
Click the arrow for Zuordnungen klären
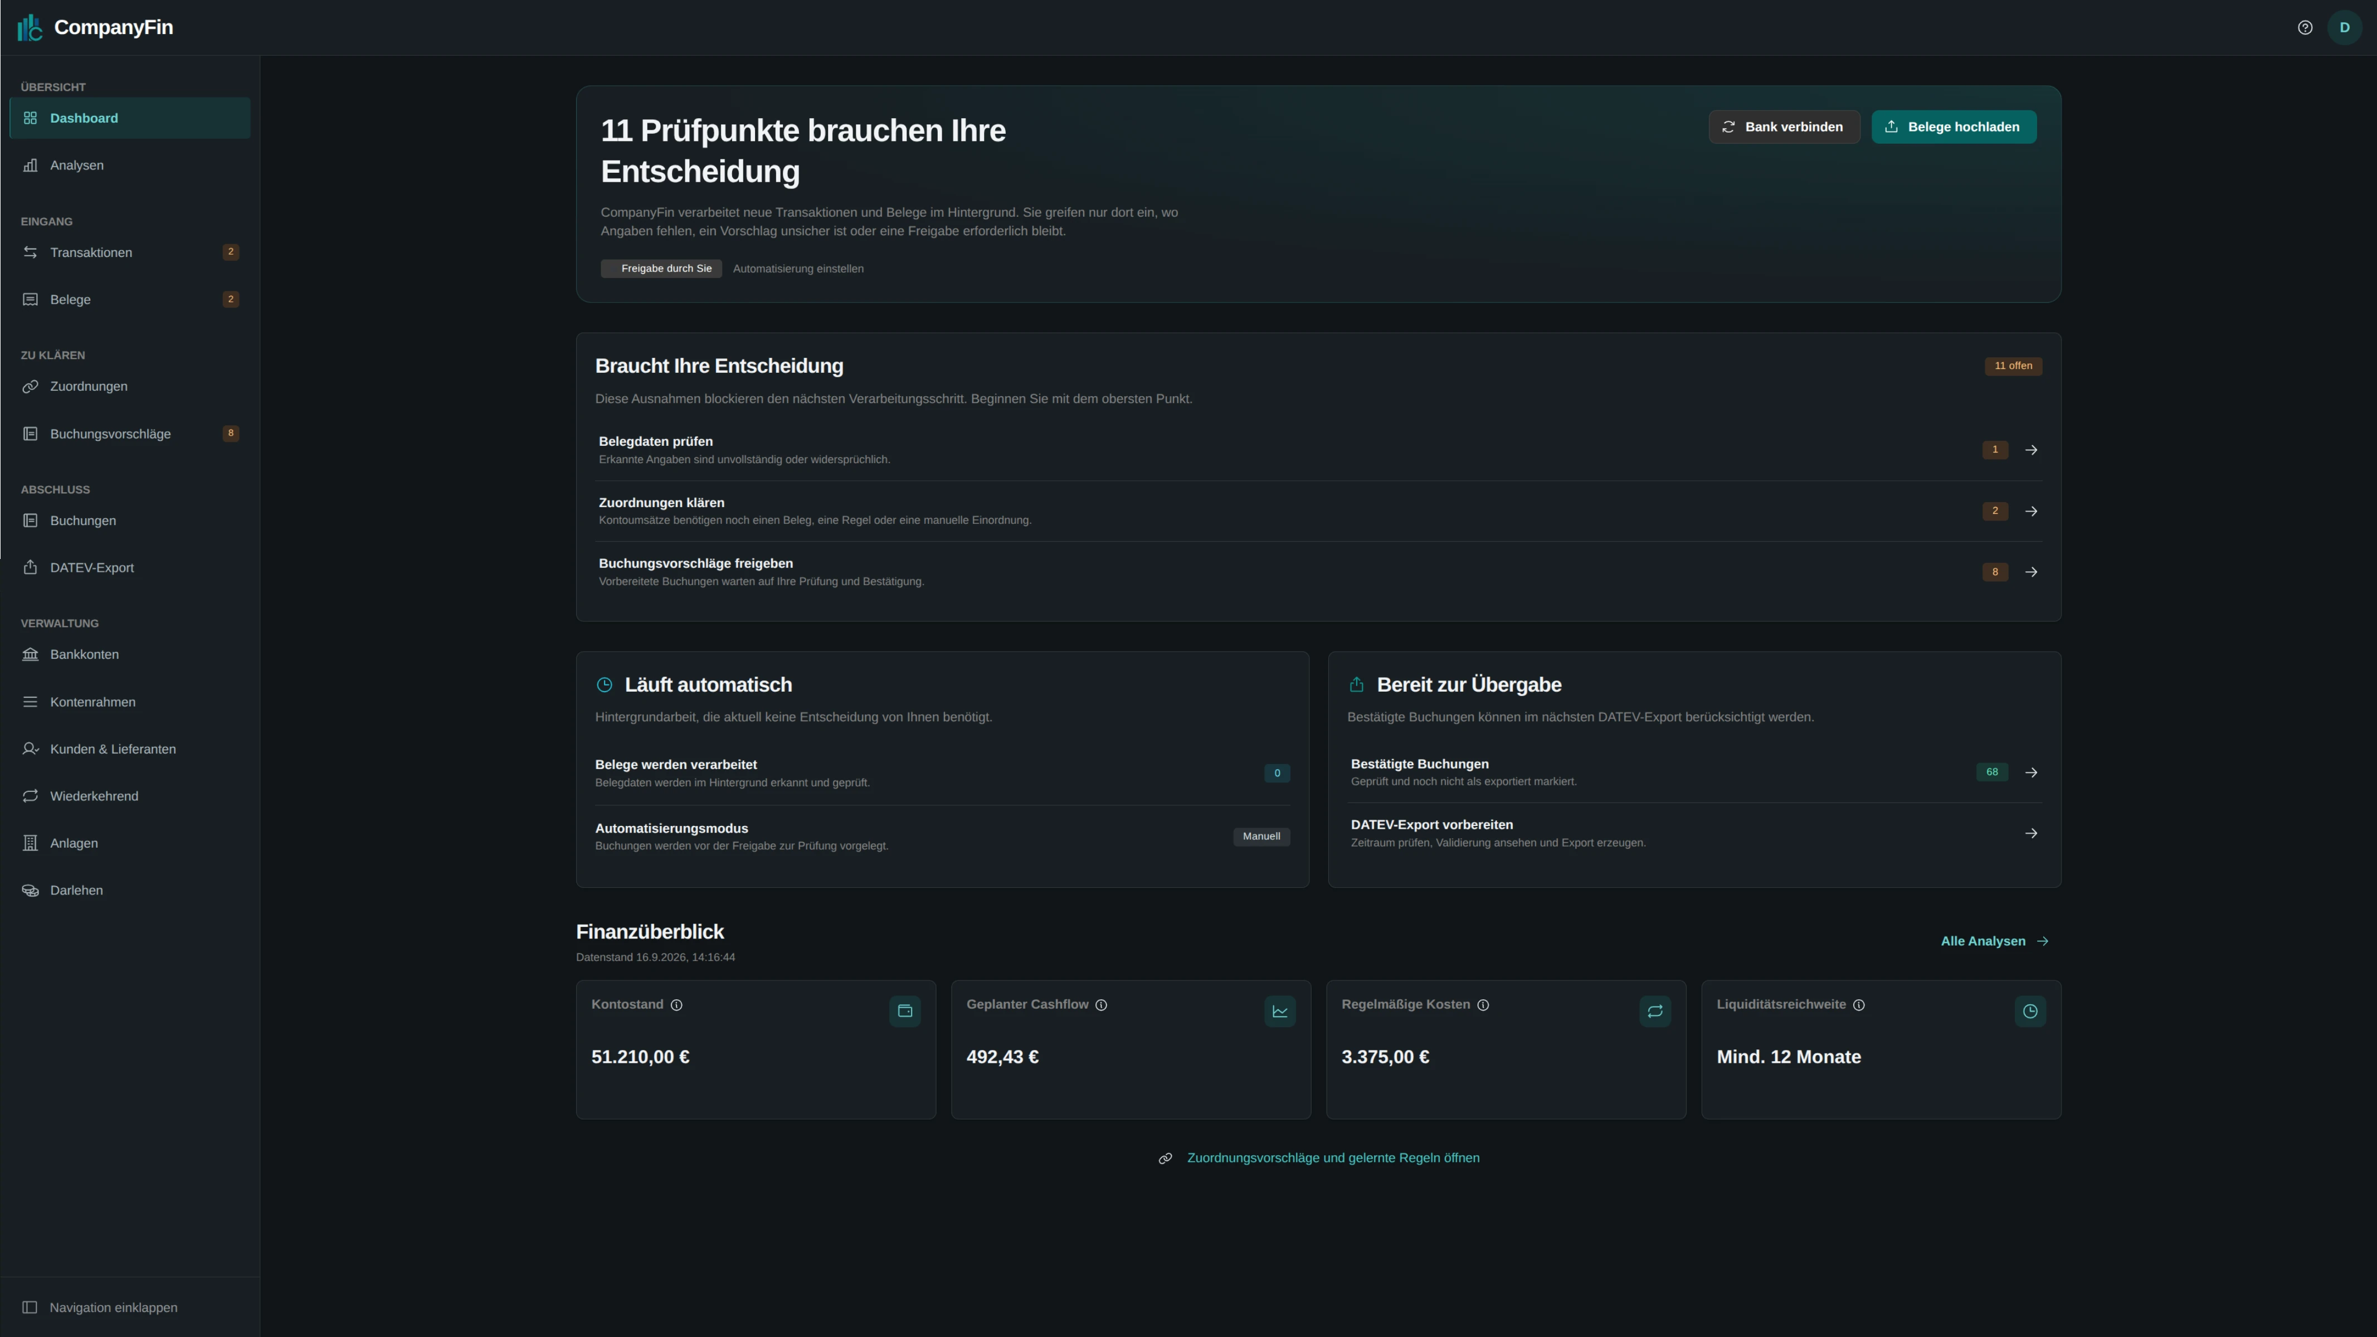tap(2031, 511)
